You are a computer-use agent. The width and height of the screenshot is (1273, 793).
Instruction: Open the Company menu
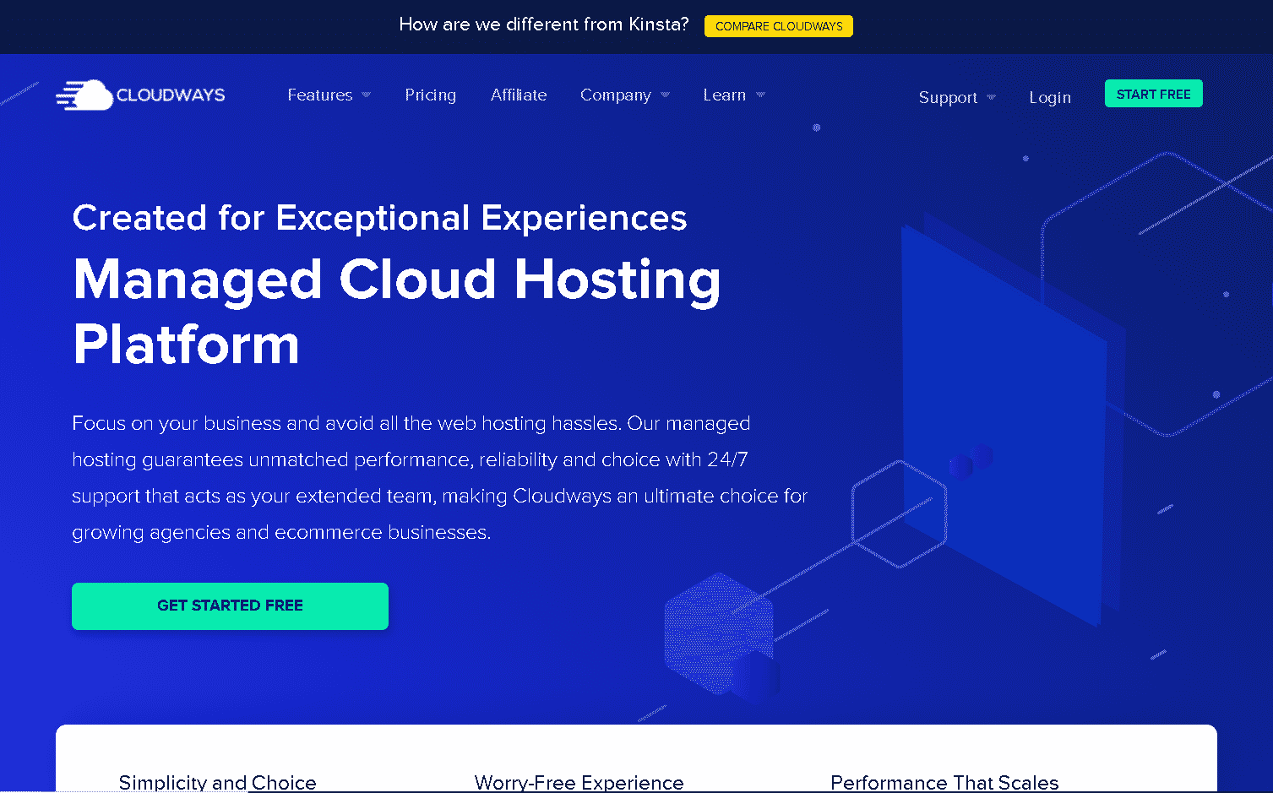click(x=616, y=95)
